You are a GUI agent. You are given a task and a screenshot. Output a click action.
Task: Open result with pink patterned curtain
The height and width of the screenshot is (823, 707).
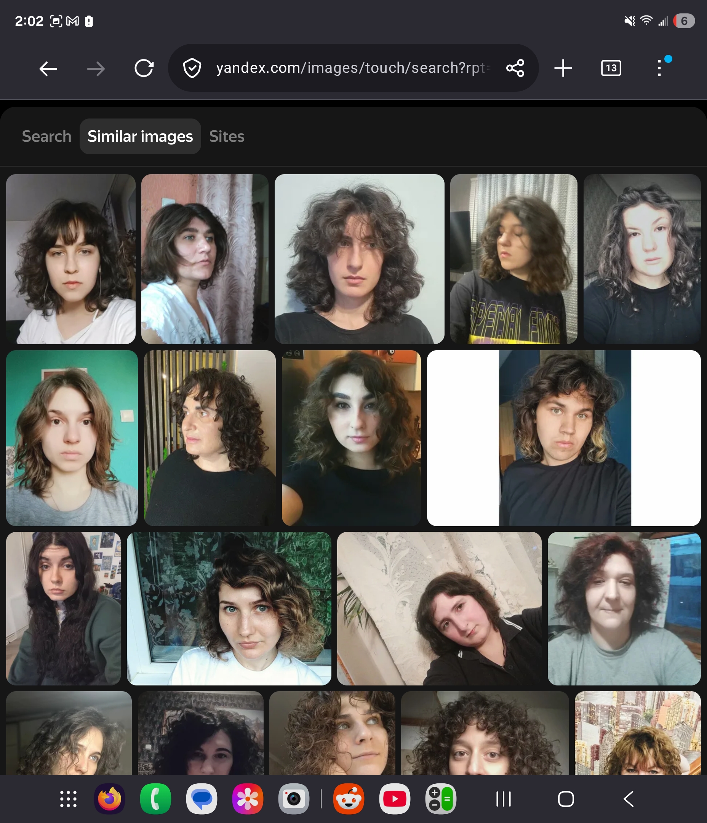[205, 259]
